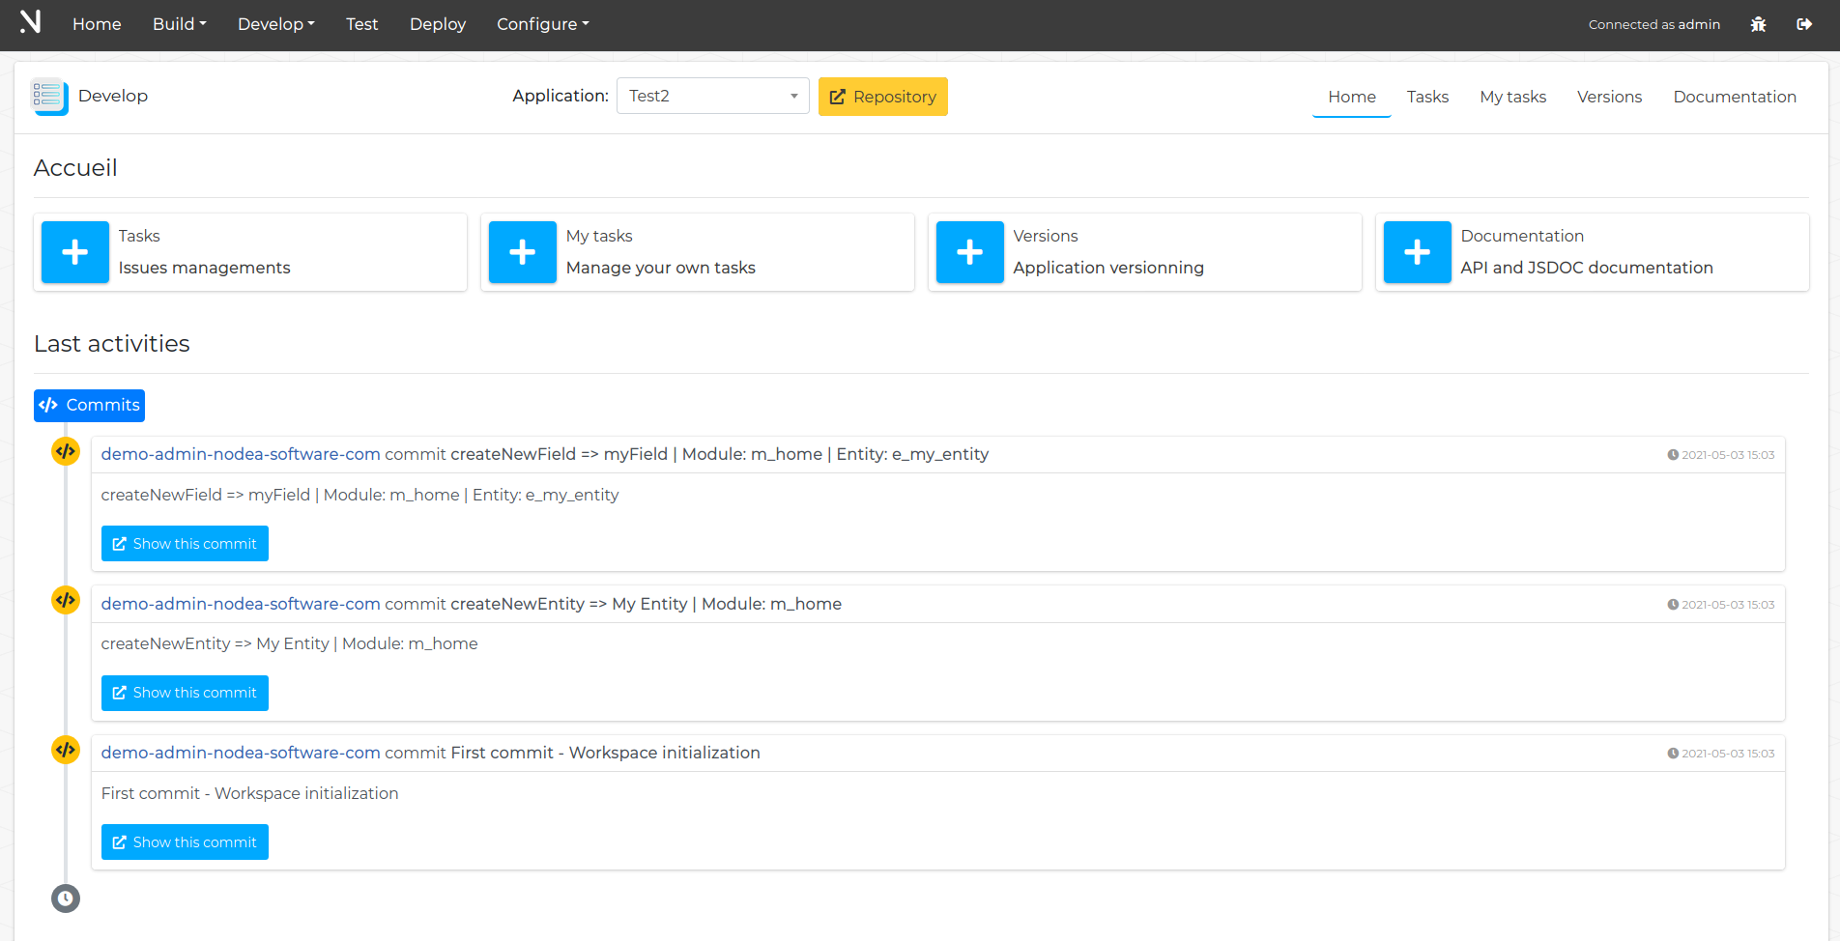Click createNewEntity commit body description text

(x=289, y=643)
